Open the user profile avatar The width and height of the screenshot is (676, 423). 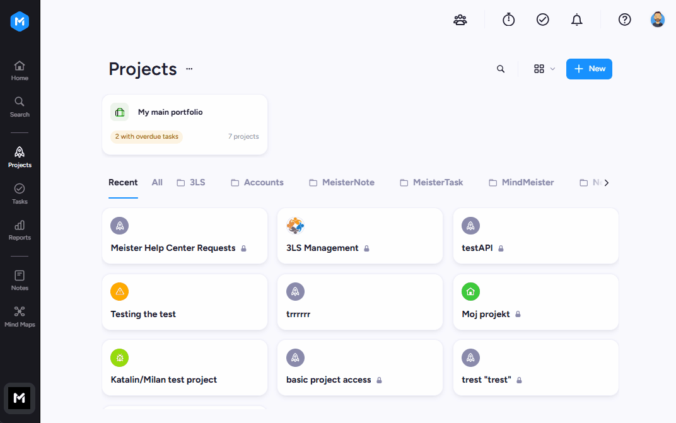pyautogui.click(x=658, y=20)
